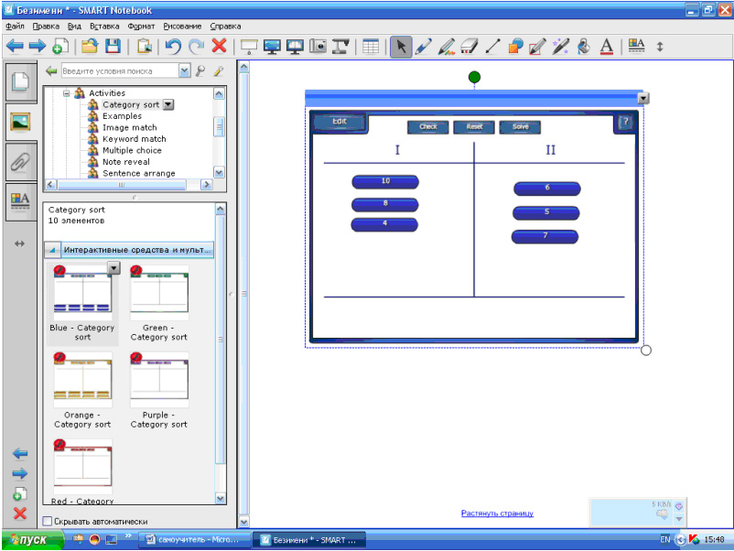Click the Save diskette icon
Screen dimensions: 734x551
click(x=113, y=46)
